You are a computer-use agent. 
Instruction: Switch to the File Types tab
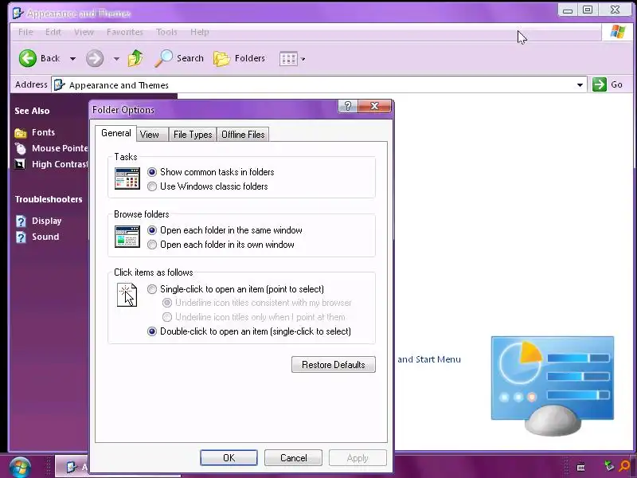click(193, 135)
